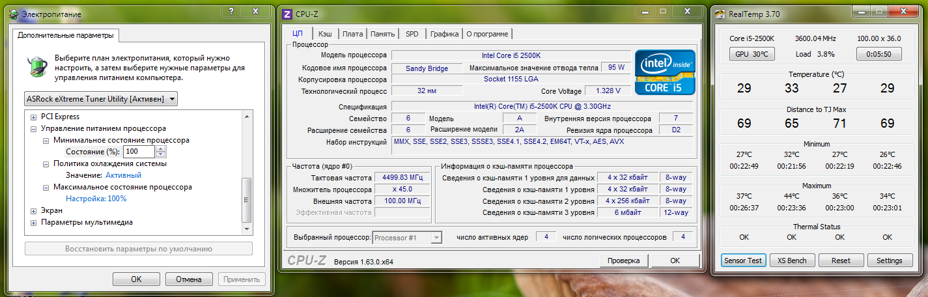928x297 pixels.
Task: Click Восстановить параметры по умолчанию button
Action: [x=139, y=249]
